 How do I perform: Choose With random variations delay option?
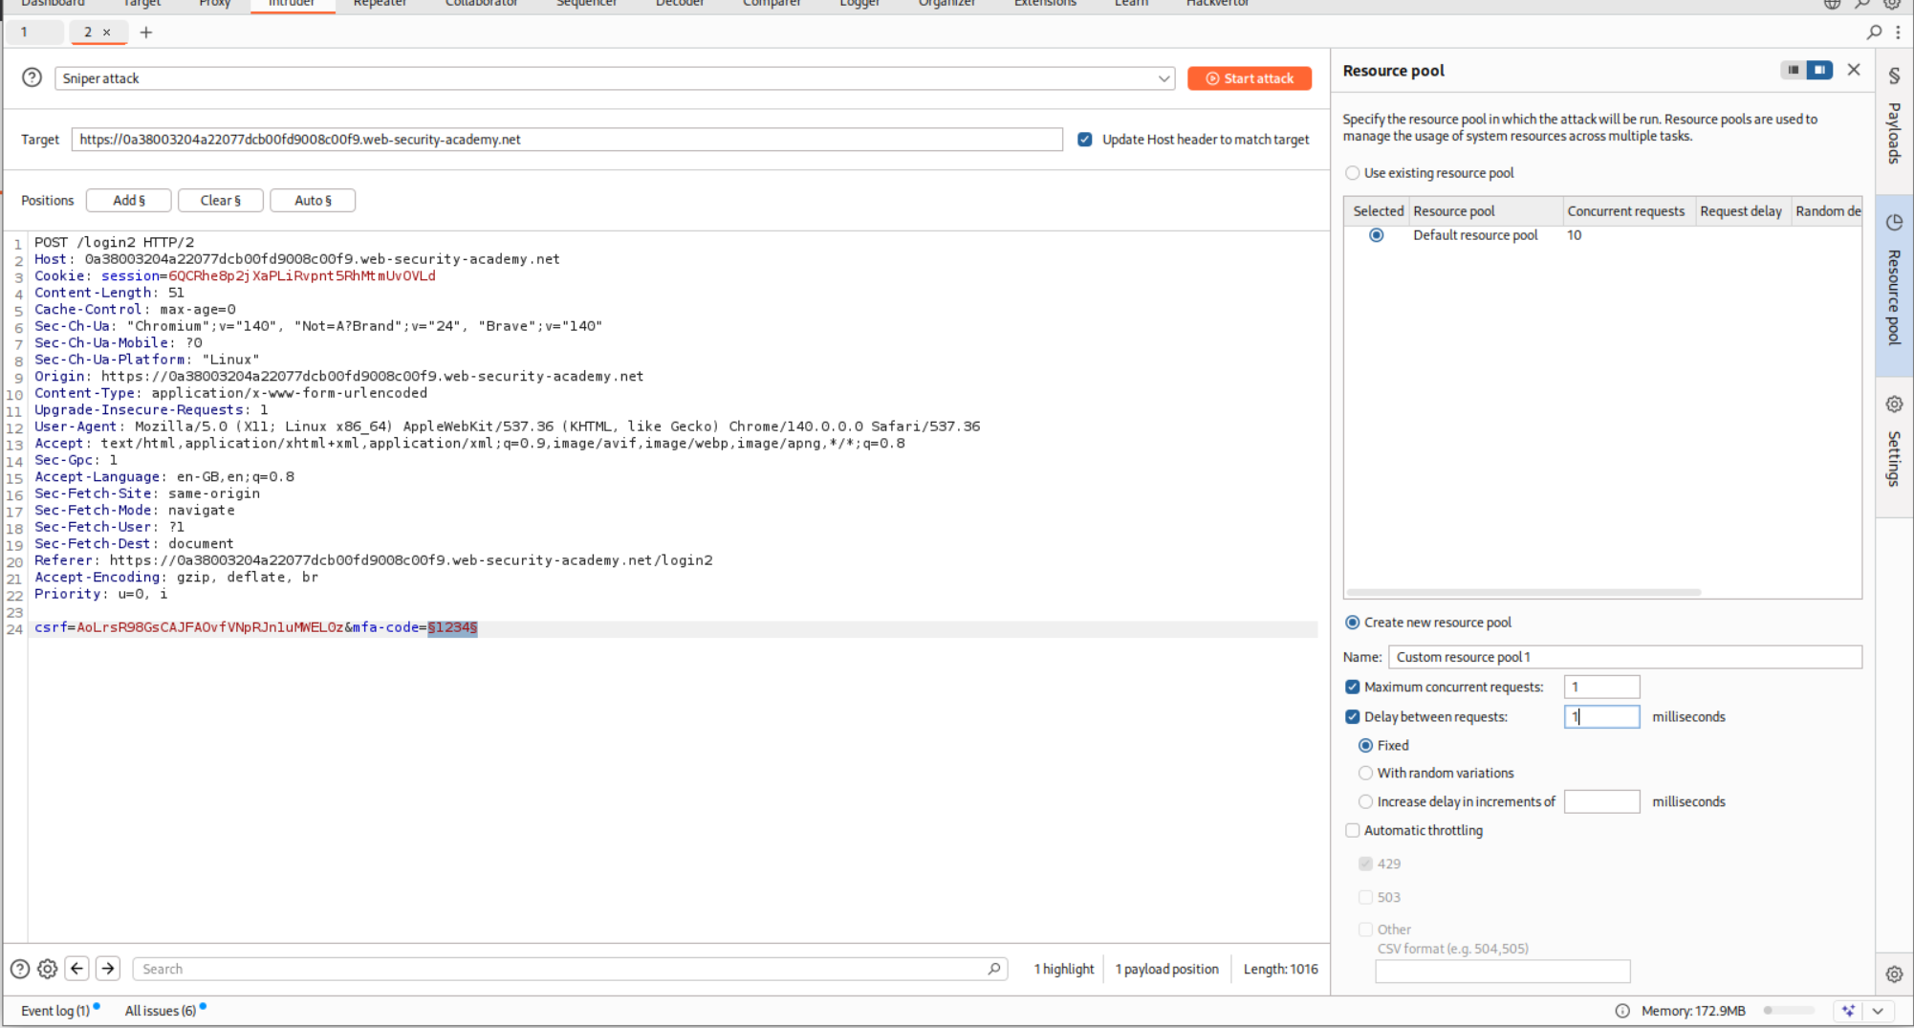tap(1365, 773)
